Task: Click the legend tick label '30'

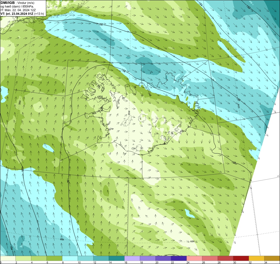Action: click(234, 262)
